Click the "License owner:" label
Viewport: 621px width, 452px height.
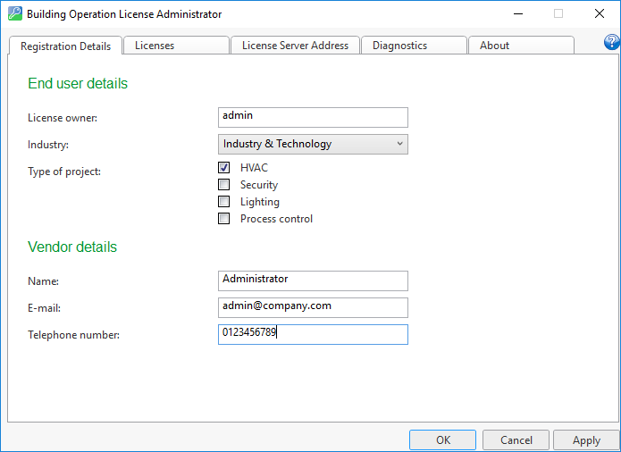(63, 118)
